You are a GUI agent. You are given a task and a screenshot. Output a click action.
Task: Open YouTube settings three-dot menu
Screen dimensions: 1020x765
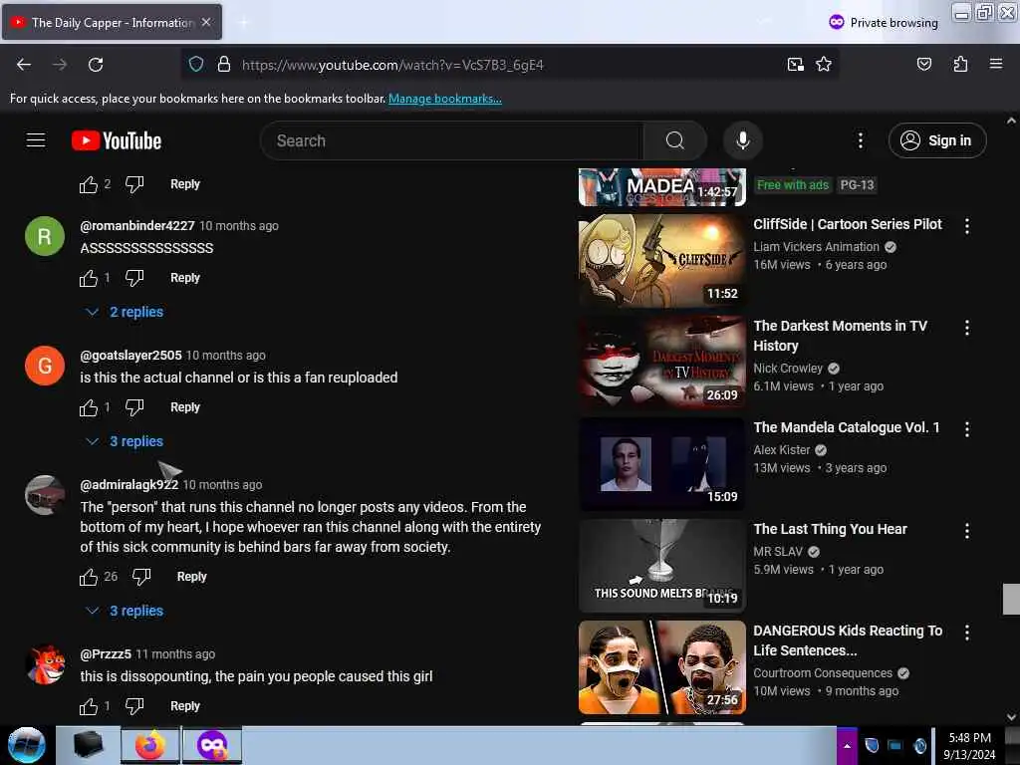click(x=860, y=140)
